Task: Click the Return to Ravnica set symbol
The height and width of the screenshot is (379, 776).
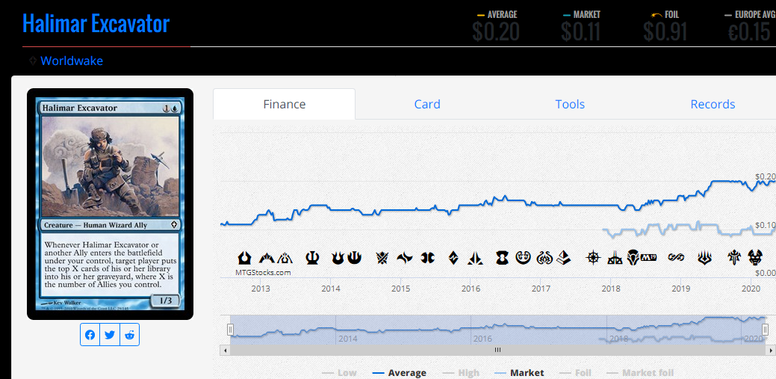Action: pos(244,258)
